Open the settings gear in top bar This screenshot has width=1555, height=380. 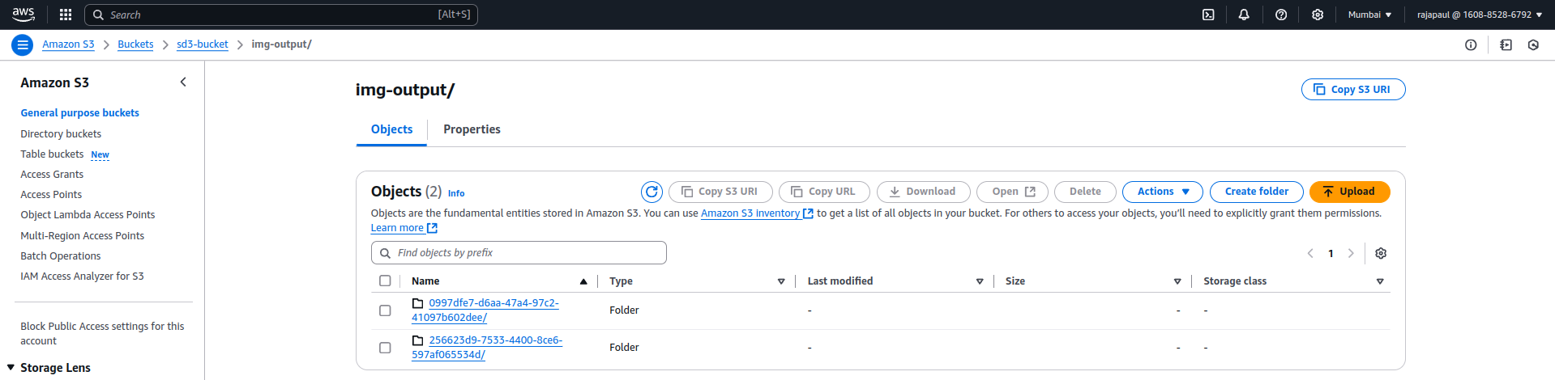(1318, 15)
